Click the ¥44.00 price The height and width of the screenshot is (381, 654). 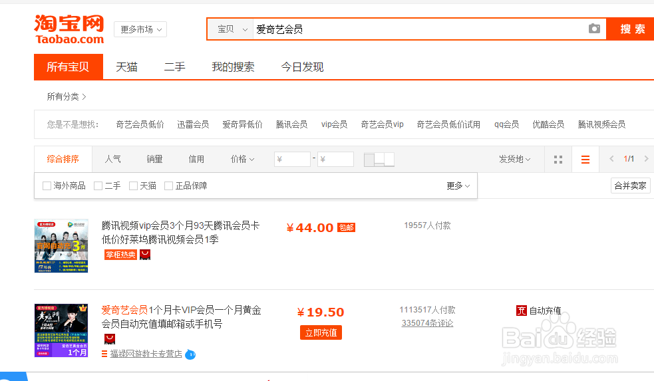(310, 227)
